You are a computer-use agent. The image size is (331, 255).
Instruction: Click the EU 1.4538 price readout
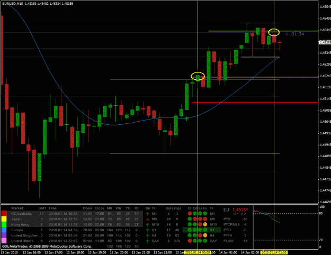pos(236,210)
